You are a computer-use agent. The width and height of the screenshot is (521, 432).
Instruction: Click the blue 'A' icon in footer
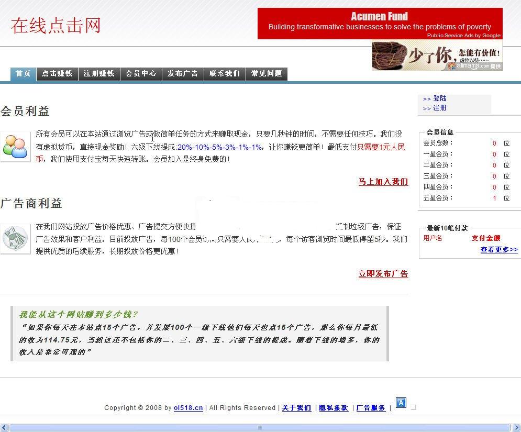[x=401, y=403]
